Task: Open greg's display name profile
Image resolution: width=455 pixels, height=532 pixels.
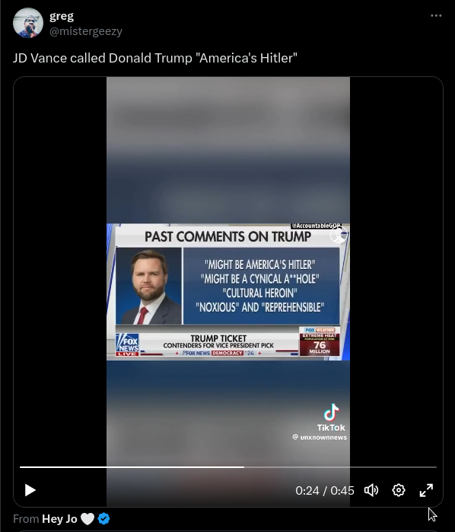Action: [62, 15]
